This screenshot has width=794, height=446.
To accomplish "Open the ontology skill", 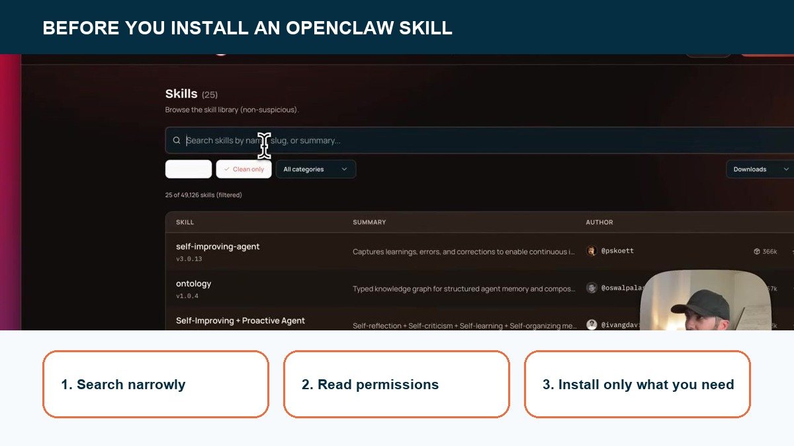I will (x=194, y=283).
